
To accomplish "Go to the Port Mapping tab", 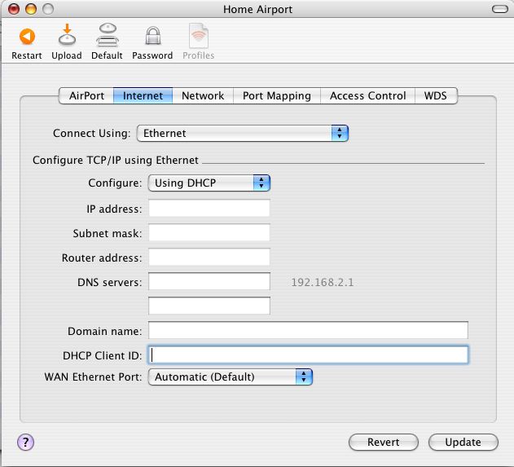I will click(x=277, y=95).
